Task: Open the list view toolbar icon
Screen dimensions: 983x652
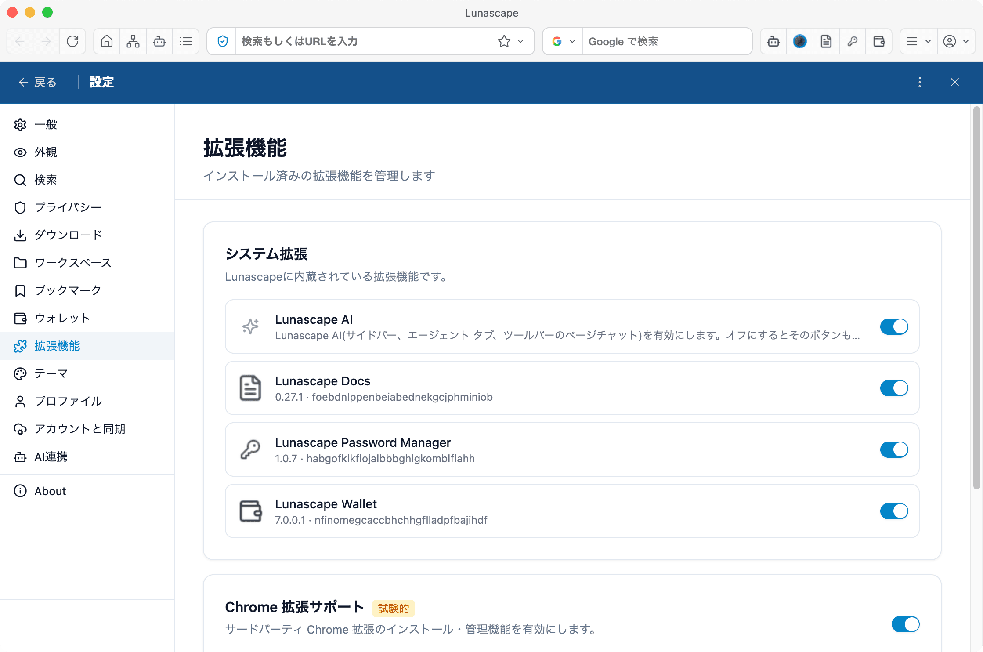Action: [x=186, y=41]
